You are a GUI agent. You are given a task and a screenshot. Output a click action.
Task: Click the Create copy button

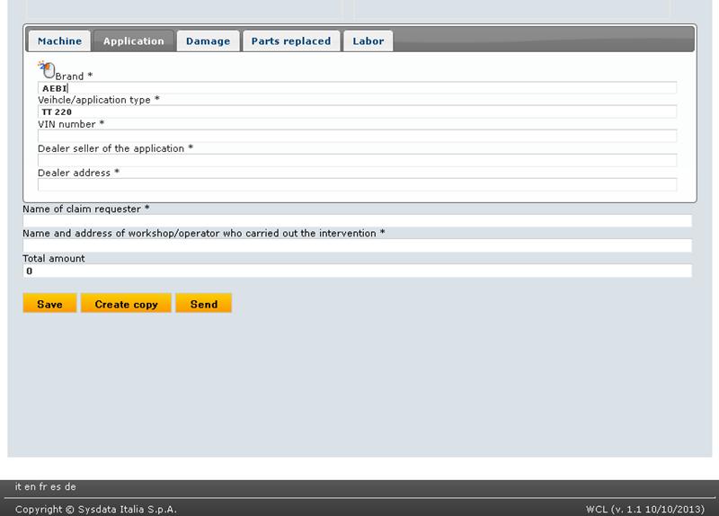pyautogui.click(x=126, y=304)
